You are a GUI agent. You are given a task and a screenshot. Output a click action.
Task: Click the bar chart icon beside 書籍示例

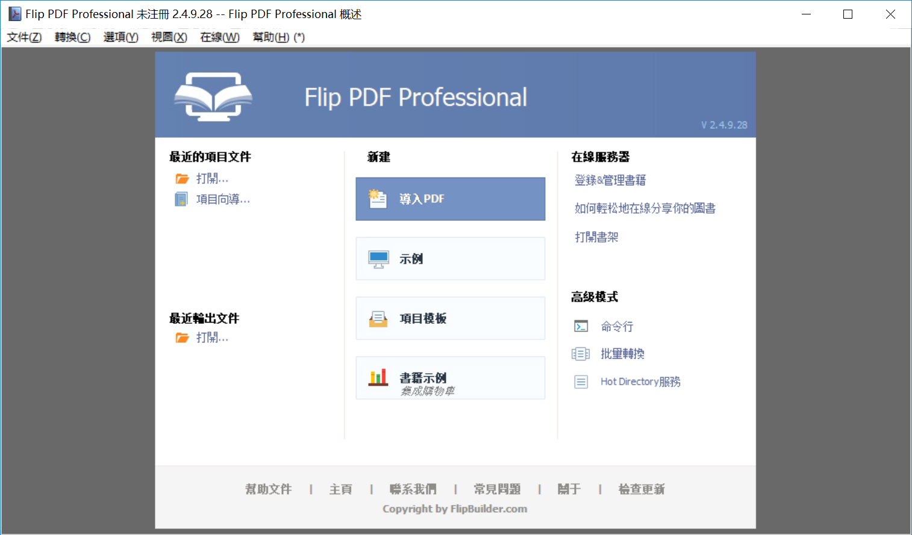(x=378, y=377)
